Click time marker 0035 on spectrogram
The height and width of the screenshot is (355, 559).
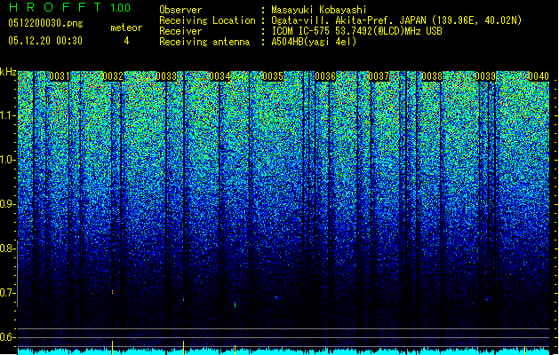(x=273, y=76)
